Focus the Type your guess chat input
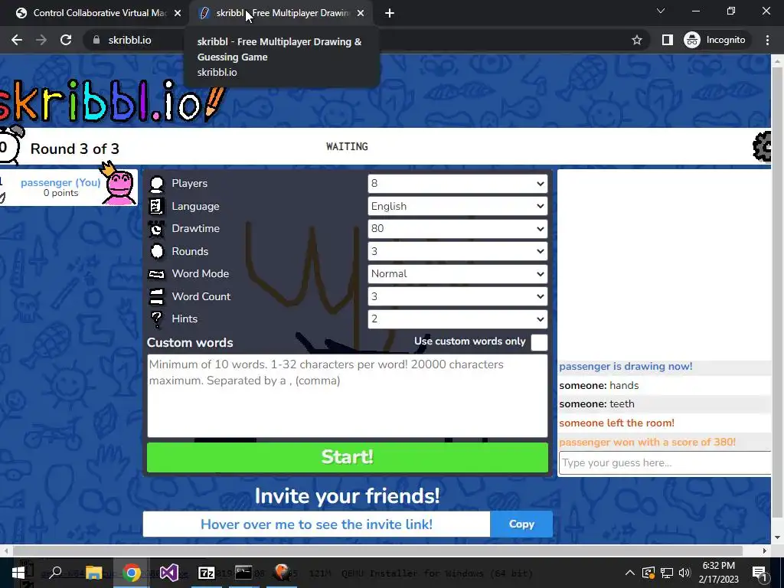The width and height of the screenshot is (784, 588). (x=665, y=462)
